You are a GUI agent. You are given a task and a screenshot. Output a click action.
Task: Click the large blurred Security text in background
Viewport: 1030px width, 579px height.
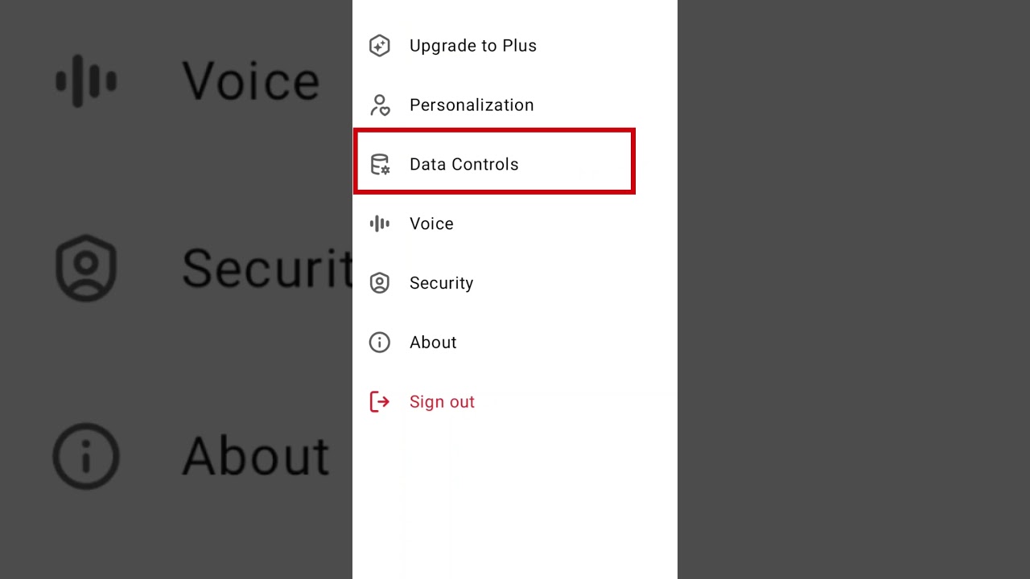(x=267, y=269)
